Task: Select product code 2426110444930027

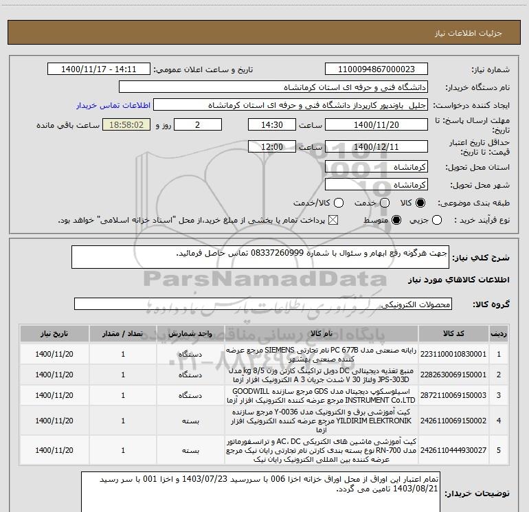Action: (x=453, y=450)
